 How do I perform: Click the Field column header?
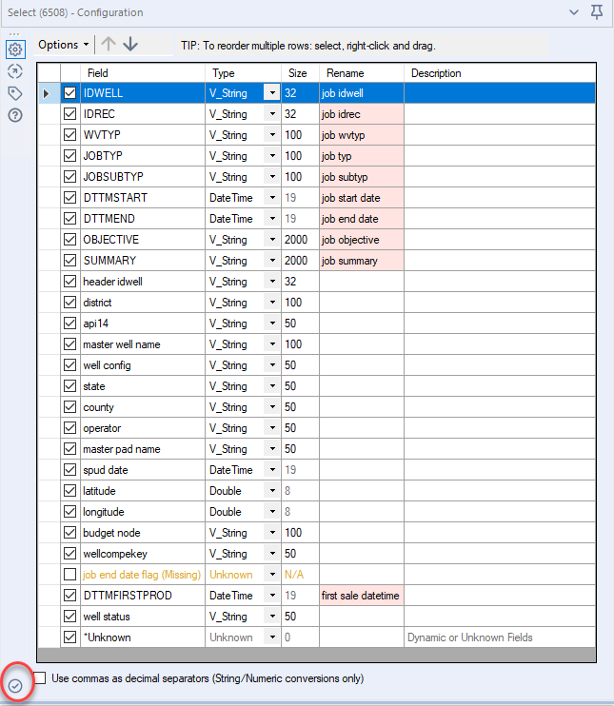pos(143,73)
